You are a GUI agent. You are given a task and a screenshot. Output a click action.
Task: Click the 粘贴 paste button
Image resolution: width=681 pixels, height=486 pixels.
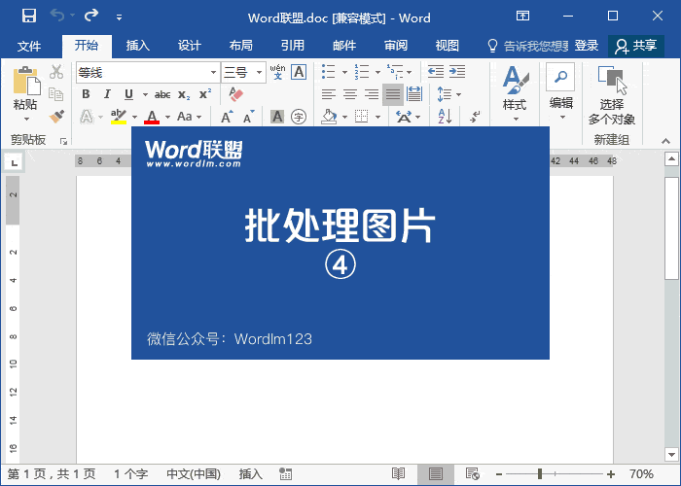[x=25, y=93]
